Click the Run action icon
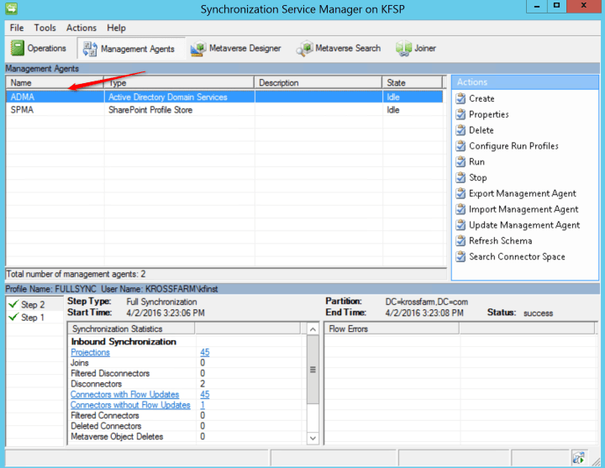The width and height of the screenshot is (605, 468). 460,161
